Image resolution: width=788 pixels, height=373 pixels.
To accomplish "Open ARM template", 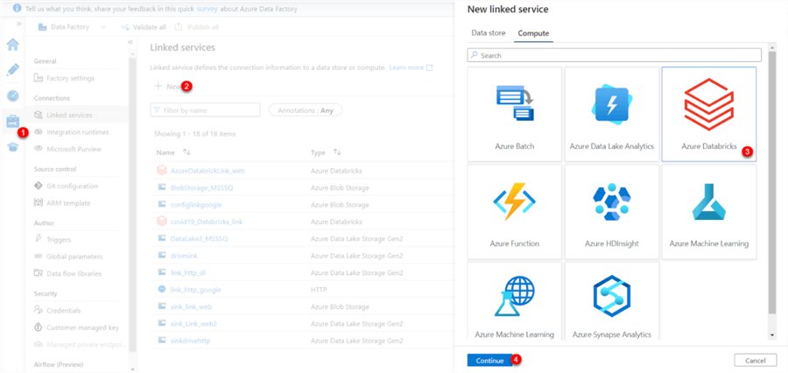I will pyautogui.click(x=62, y=203).
